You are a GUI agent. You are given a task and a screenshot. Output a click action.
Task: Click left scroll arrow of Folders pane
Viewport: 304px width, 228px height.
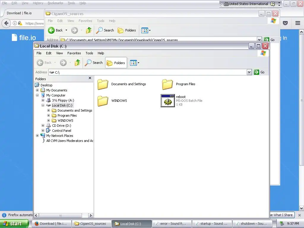point(36,216)
